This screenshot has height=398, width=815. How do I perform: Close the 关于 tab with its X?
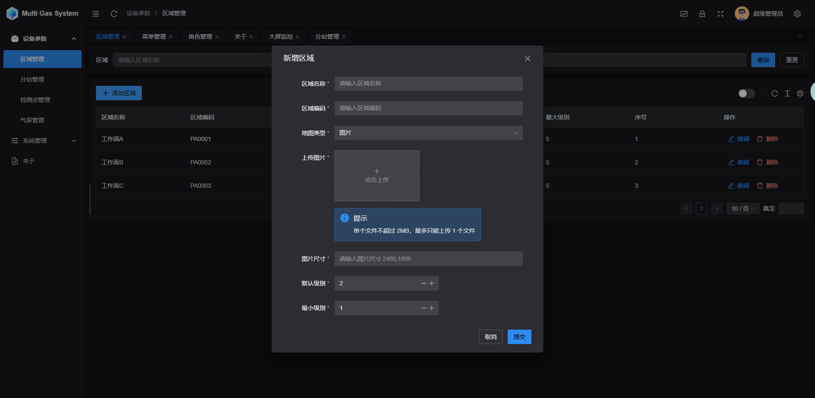(251, 37)
